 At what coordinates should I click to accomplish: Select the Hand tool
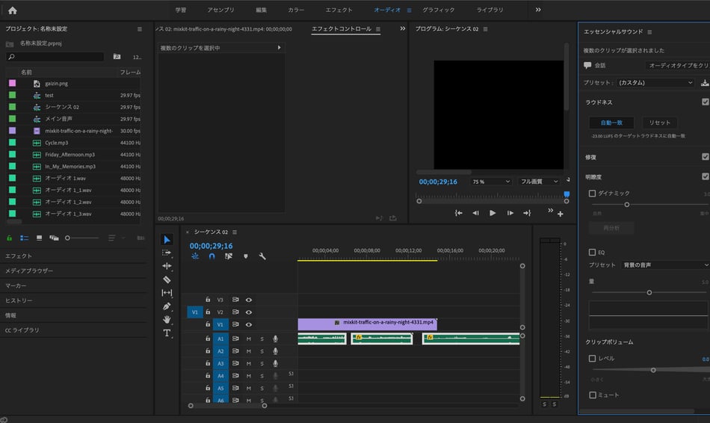point(167,319)
